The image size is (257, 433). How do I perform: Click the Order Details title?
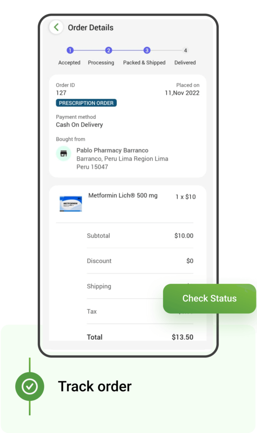(x=91, y=27)
